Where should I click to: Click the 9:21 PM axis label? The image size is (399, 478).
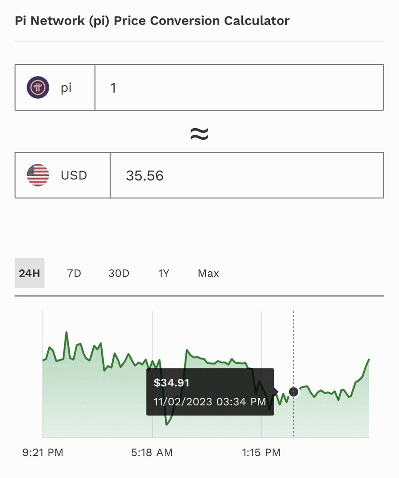point(43,452)
